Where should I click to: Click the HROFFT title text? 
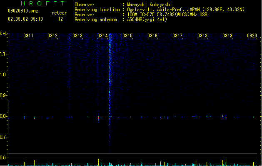coord(42,3)
